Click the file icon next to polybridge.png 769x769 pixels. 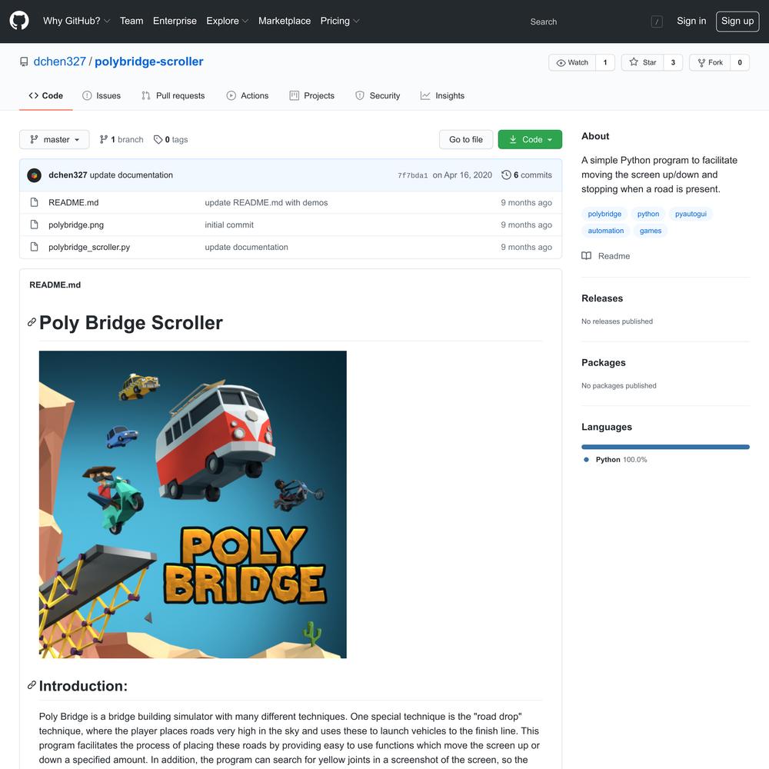point(35,225)
